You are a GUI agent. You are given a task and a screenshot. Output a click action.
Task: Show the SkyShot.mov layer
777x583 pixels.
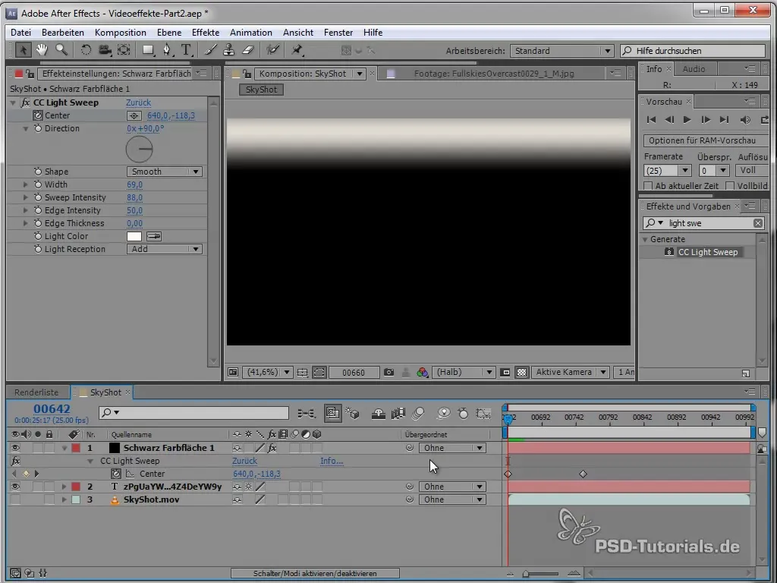tap(15, 499)
